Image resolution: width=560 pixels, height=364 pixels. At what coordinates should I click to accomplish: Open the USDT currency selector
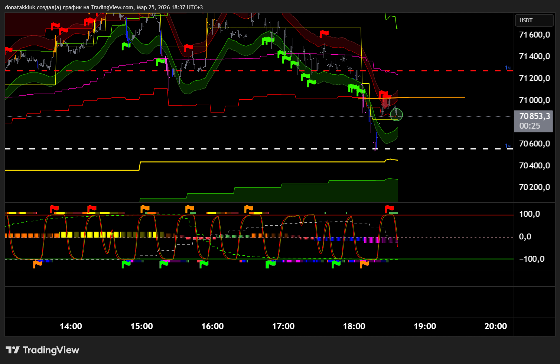[x=534, y=20]
